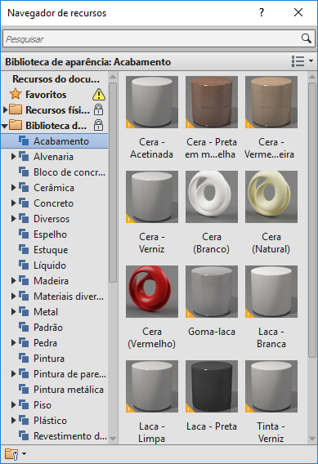This screenshot has width=318, height=464.
Task: Select the Tinta - Verniz material thumbnail
Action: pyautogui.click(x=271, y=386)
